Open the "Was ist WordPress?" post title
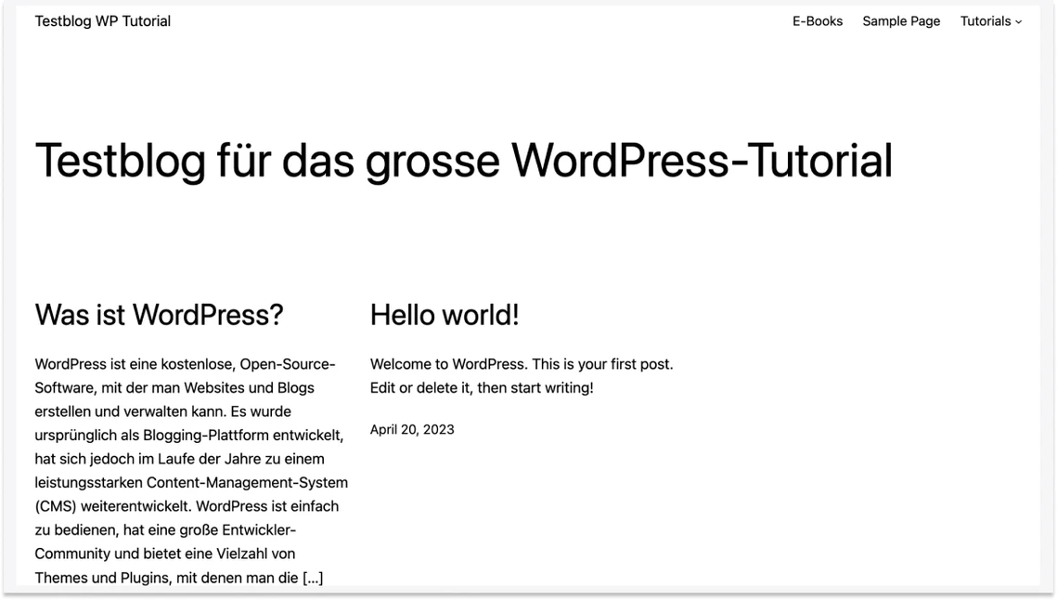The width and height of the screenshot is (1057, 600). (159, 315)
